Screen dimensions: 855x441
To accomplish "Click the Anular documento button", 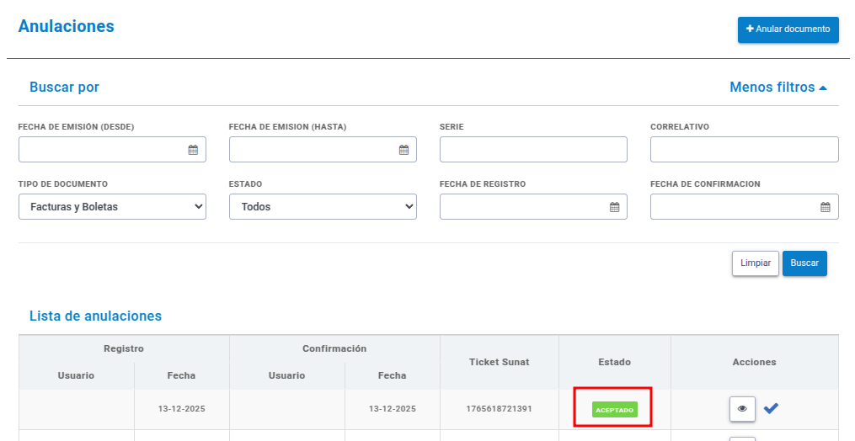I will point(788,29).
